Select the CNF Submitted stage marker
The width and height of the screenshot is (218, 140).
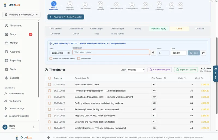click(85, 5)
